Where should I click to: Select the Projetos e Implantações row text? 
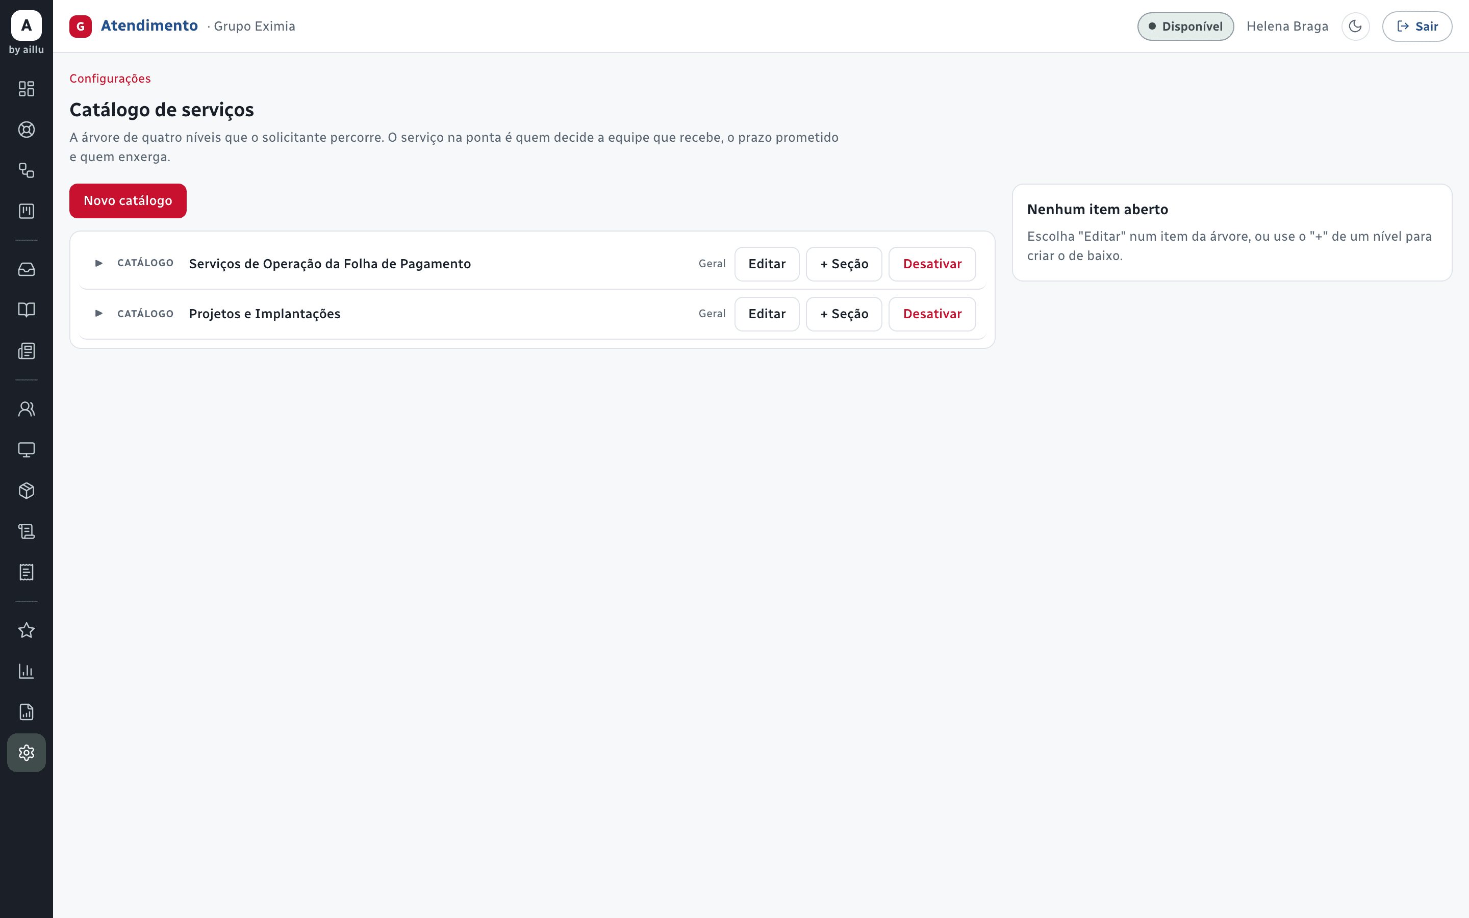tap(265, 314)
